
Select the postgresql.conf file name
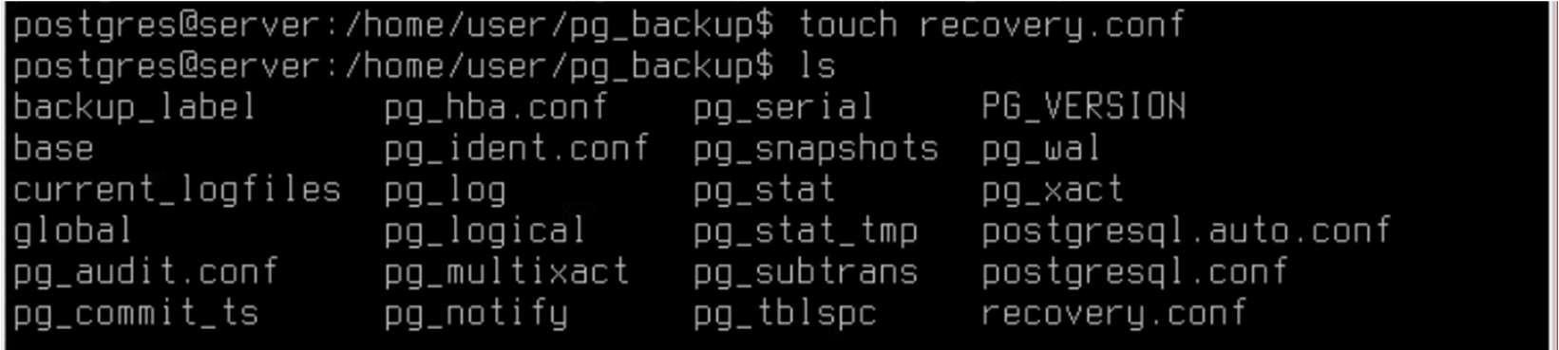(1134, 272)
